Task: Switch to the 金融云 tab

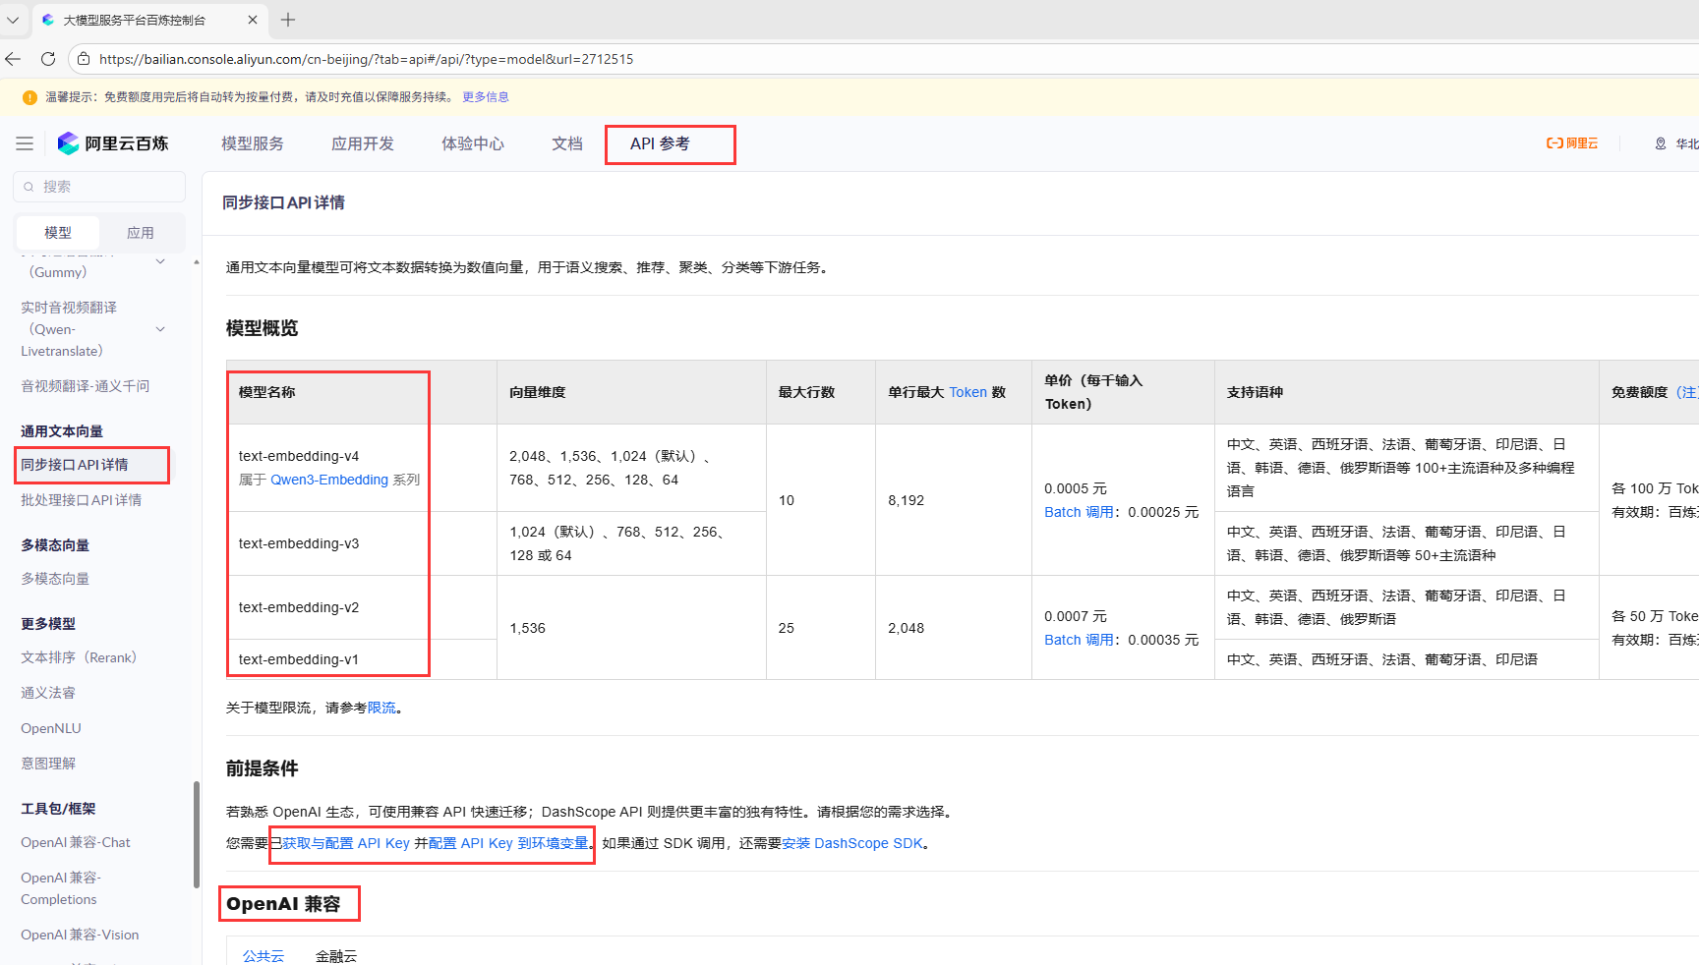Action: pyautogui.click(x=335, y=955)
